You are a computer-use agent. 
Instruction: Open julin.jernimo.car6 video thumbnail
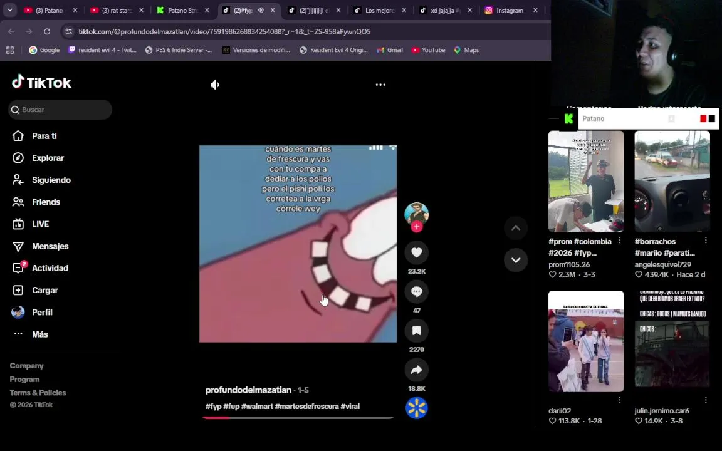pos(672,341)
